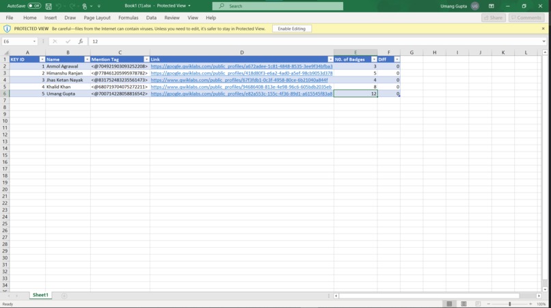Open the View tab
551x308 pixels.
point(193,18)
